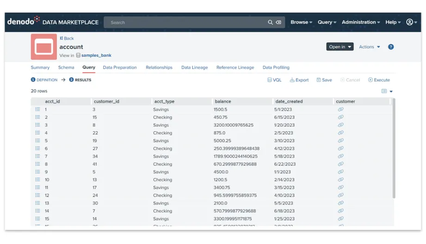Open row details icon for acct_id 15
This screenshot has height=244, width=426.
(x=37, y=219)
